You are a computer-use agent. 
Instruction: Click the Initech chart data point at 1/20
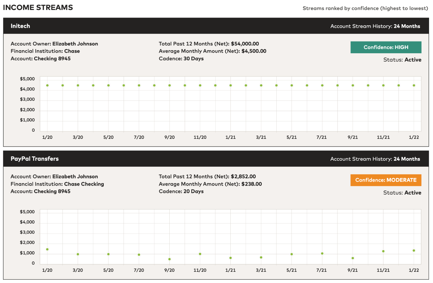tap(47, 85)
